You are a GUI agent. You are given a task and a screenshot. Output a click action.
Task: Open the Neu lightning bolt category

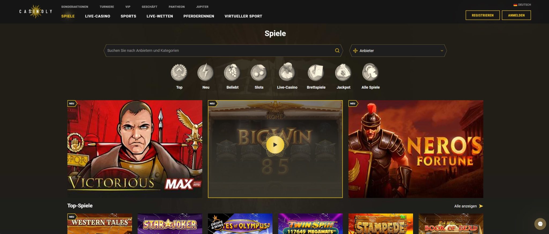point(206,72)
